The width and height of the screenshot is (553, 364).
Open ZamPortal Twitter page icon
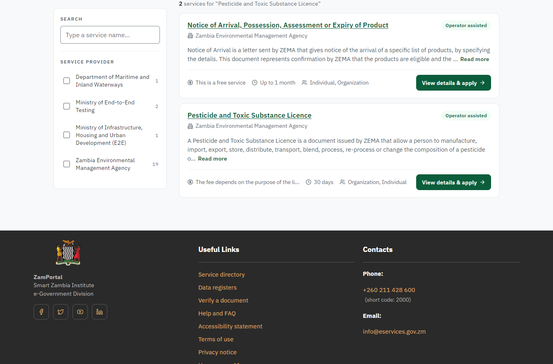click(61, 312)
